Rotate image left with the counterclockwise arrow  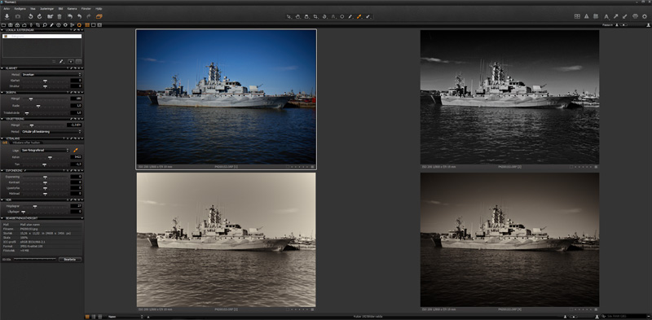point(30,16)
